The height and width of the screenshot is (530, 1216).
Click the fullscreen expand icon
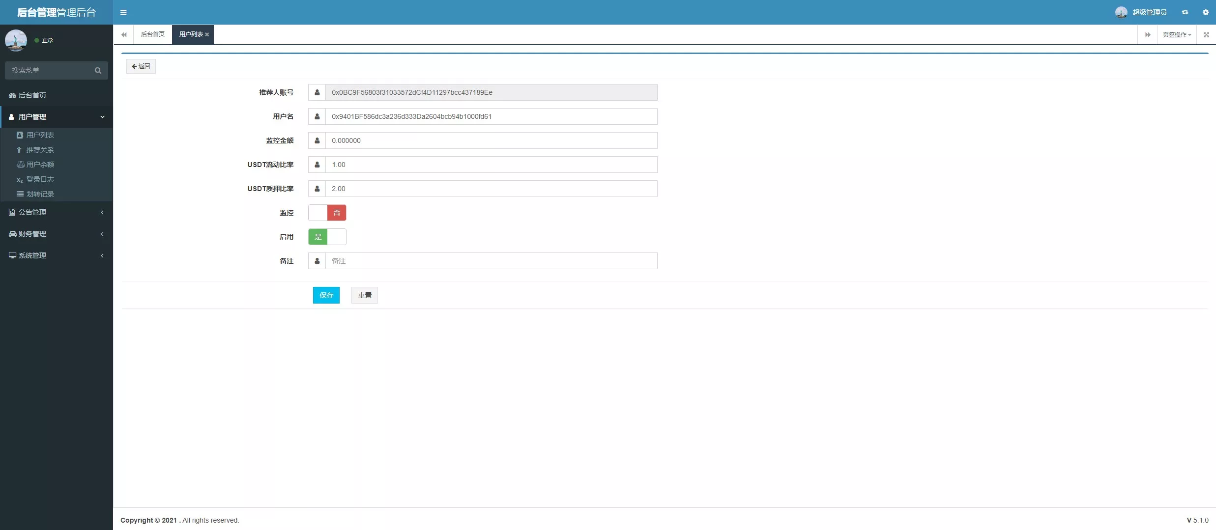pos(1206,34)
